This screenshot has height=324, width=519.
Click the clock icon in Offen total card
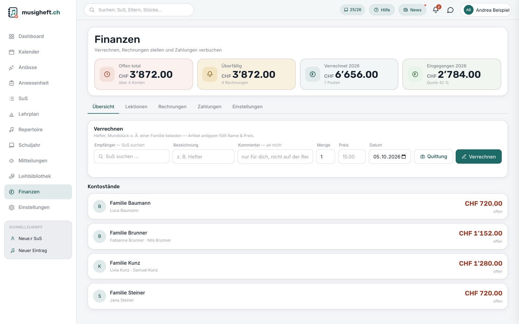[107, 74]
